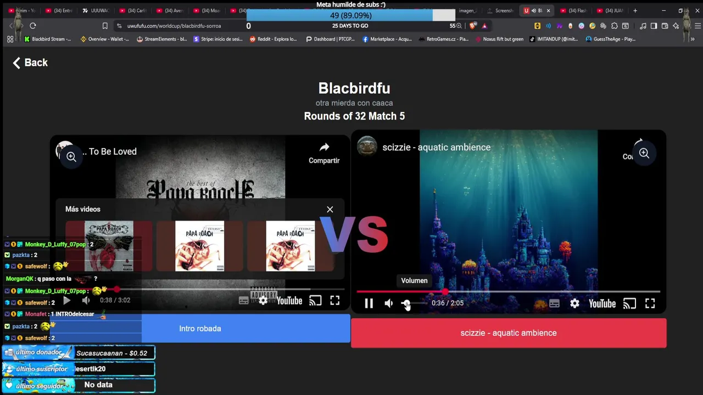Open the Brave shields lion icon
703x395 pixels.
click(x=473, y=26)
